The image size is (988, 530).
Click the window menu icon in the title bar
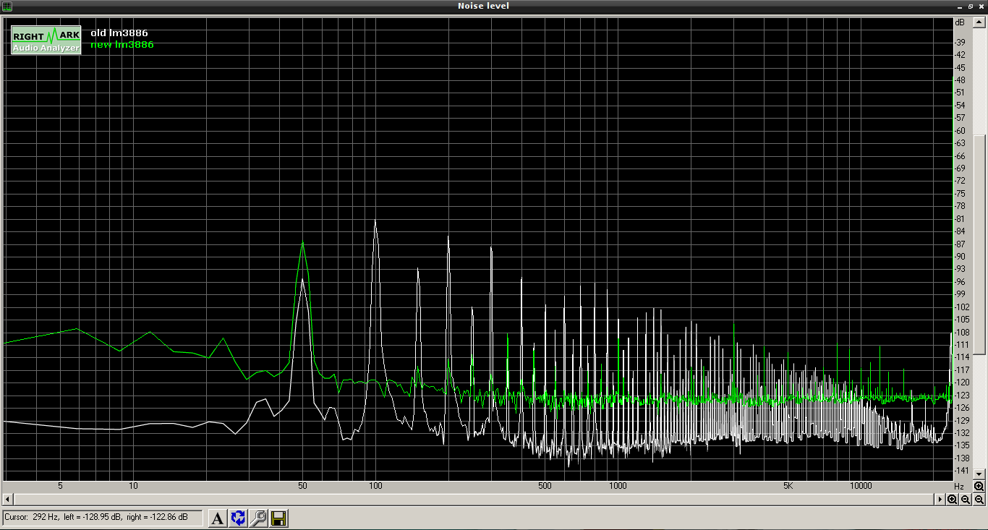click(x=7, y=6)
